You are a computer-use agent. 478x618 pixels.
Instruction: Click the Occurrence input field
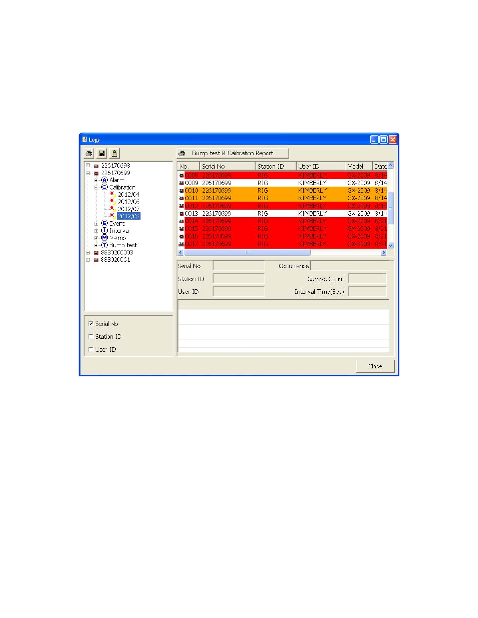coord(349,266)
